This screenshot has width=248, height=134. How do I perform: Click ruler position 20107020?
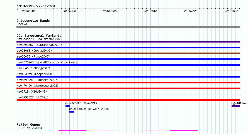pyautogui.click(x=191, y=11)
